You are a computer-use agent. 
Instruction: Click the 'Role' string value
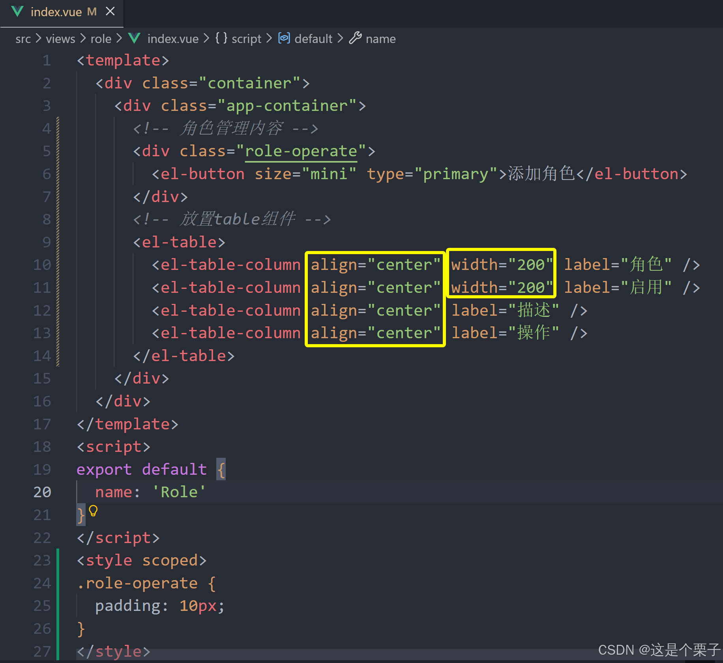[x=179, y=492]
